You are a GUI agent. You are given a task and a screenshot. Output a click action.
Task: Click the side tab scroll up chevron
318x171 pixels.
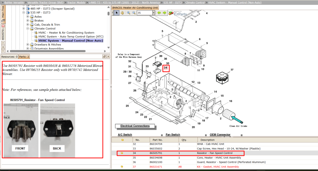[x=3, y=43]
